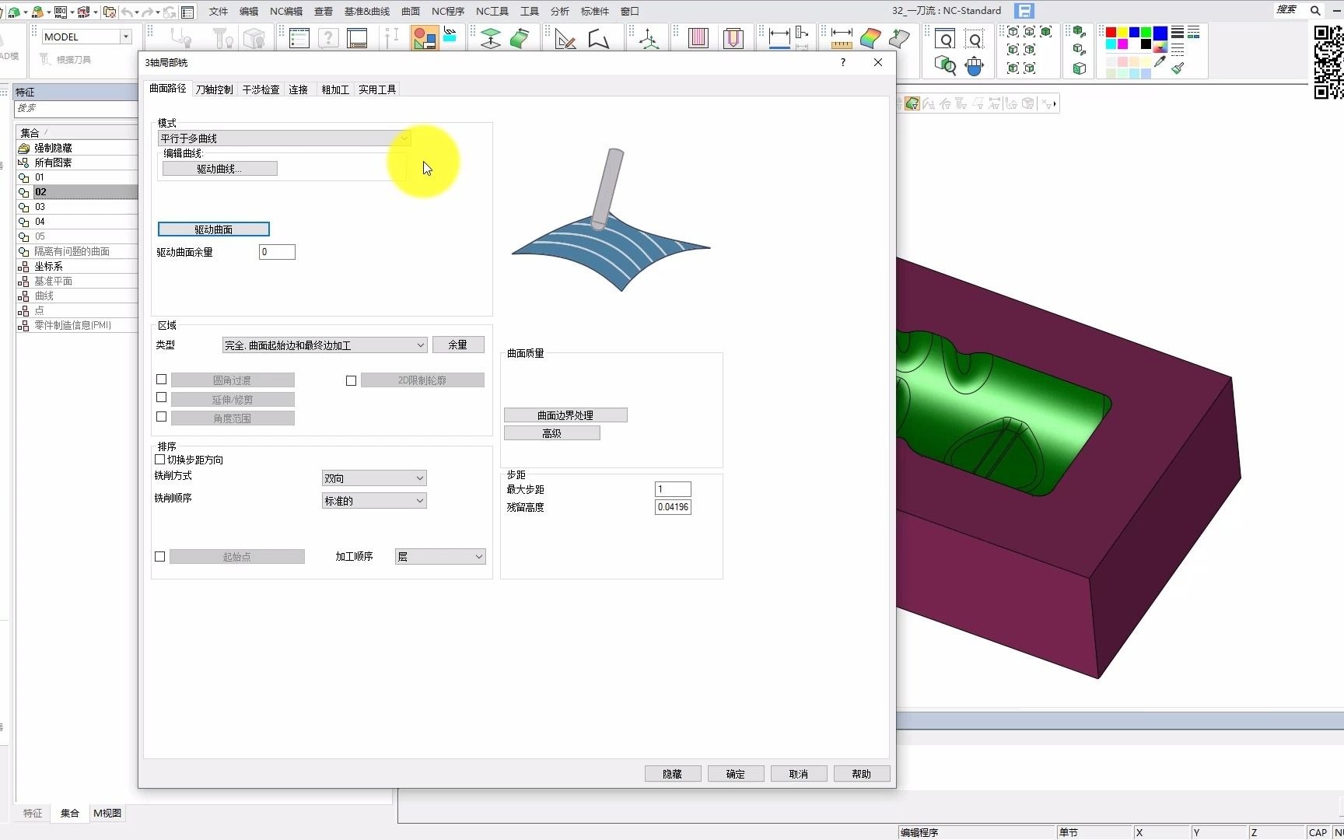Open the curvature color map surface icon

(x=870, y=38)
